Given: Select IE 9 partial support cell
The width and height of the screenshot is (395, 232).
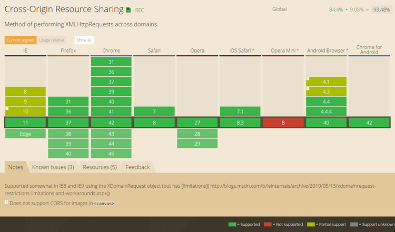Looking at the screenshot, I should (25, 102).
